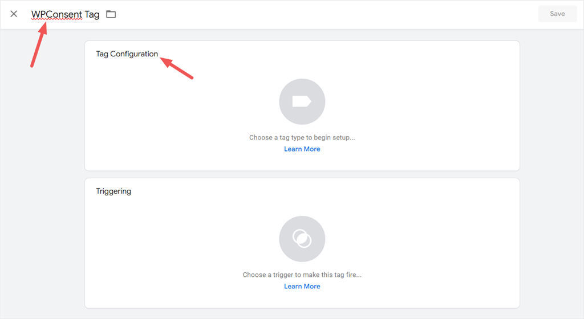Close the tag editor with the X icon
Viewport: 584px width, 319px height.
[x=14, y=14]
